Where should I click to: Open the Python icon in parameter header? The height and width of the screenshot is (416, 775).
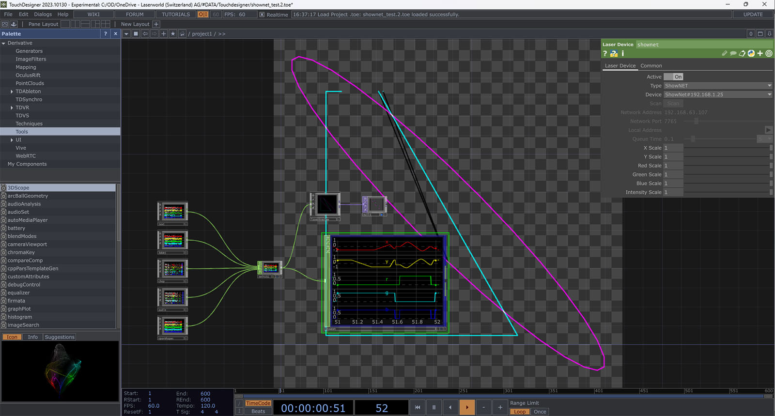[x=751, y=54]
